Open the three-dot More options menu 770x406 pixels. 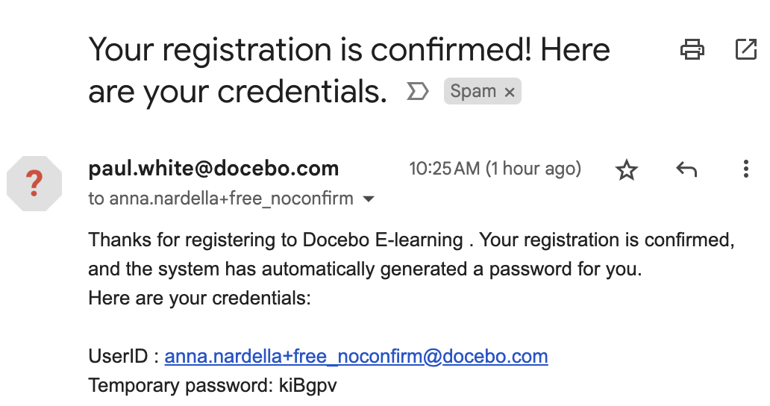(745, 169)
